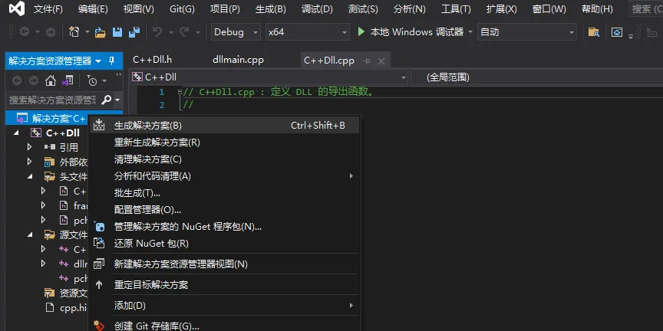Viewport: 663px width, 331px height.
Task: Click the redo arrow icon
Action: 184,32
